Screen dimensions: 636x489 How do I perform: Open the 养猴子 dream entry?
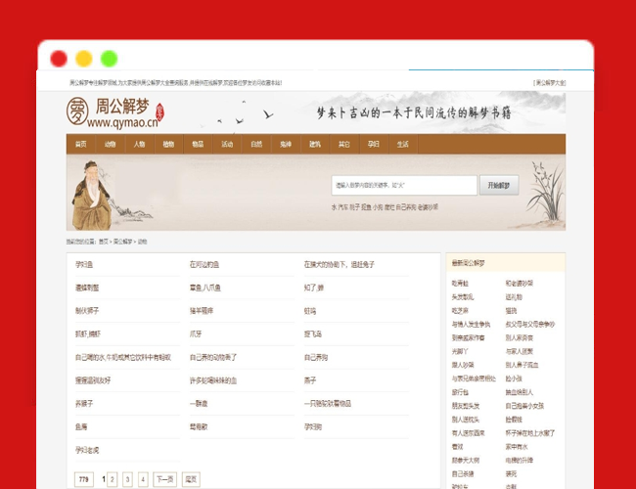[84, 404]
